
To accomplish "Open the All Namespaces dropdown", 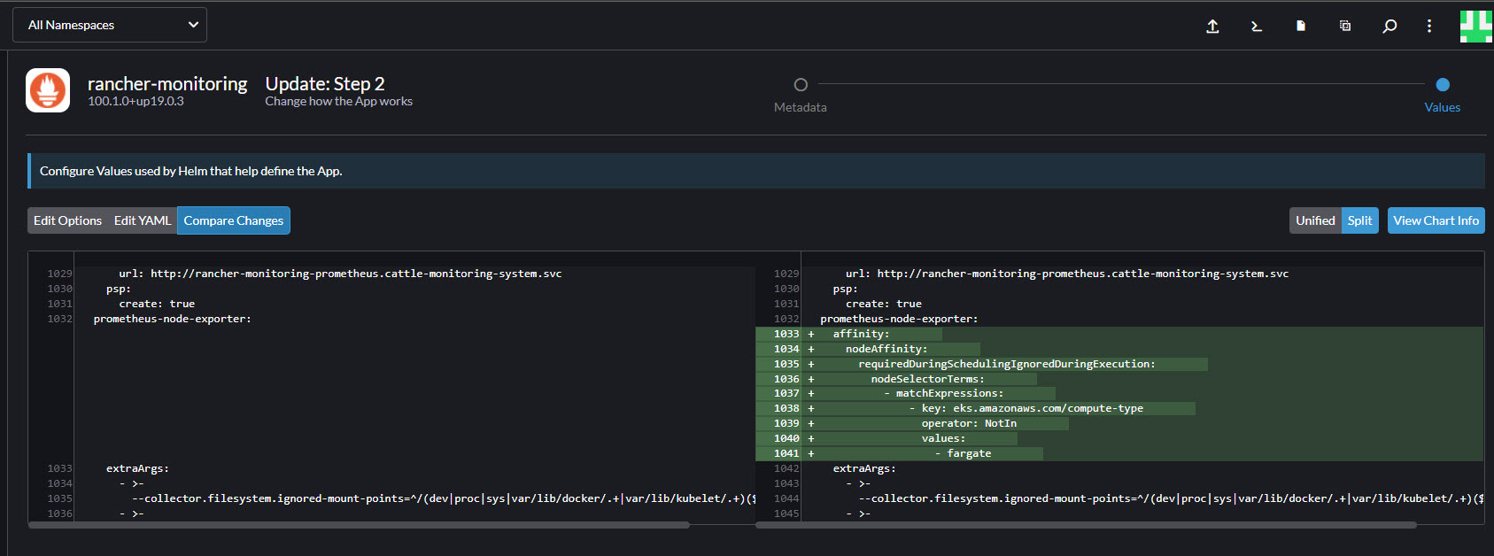I will click(x=110, y=25).
